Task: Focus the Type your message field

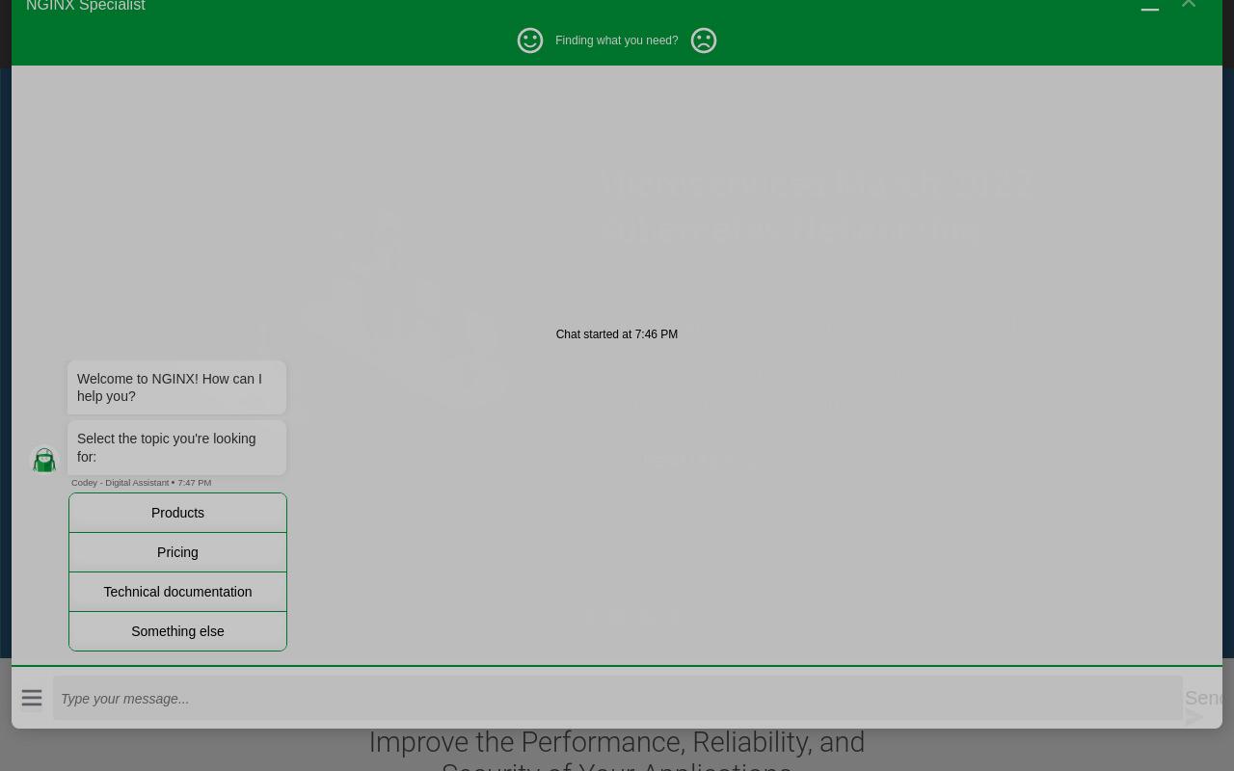Action: pyautogui.click(x=617, y=699)
